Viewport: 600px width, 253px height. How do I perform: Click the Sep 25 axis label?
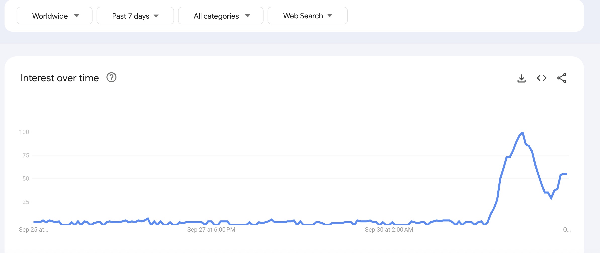tap(33, 230)
